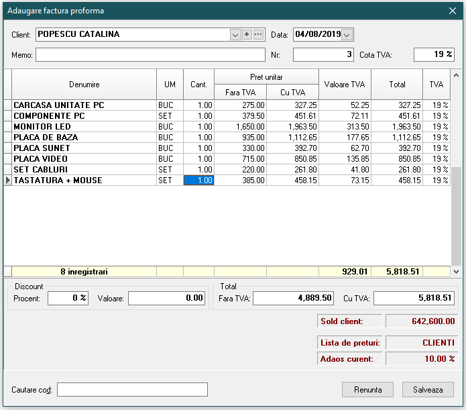Select the MONITOR LED row

(84, 127)
